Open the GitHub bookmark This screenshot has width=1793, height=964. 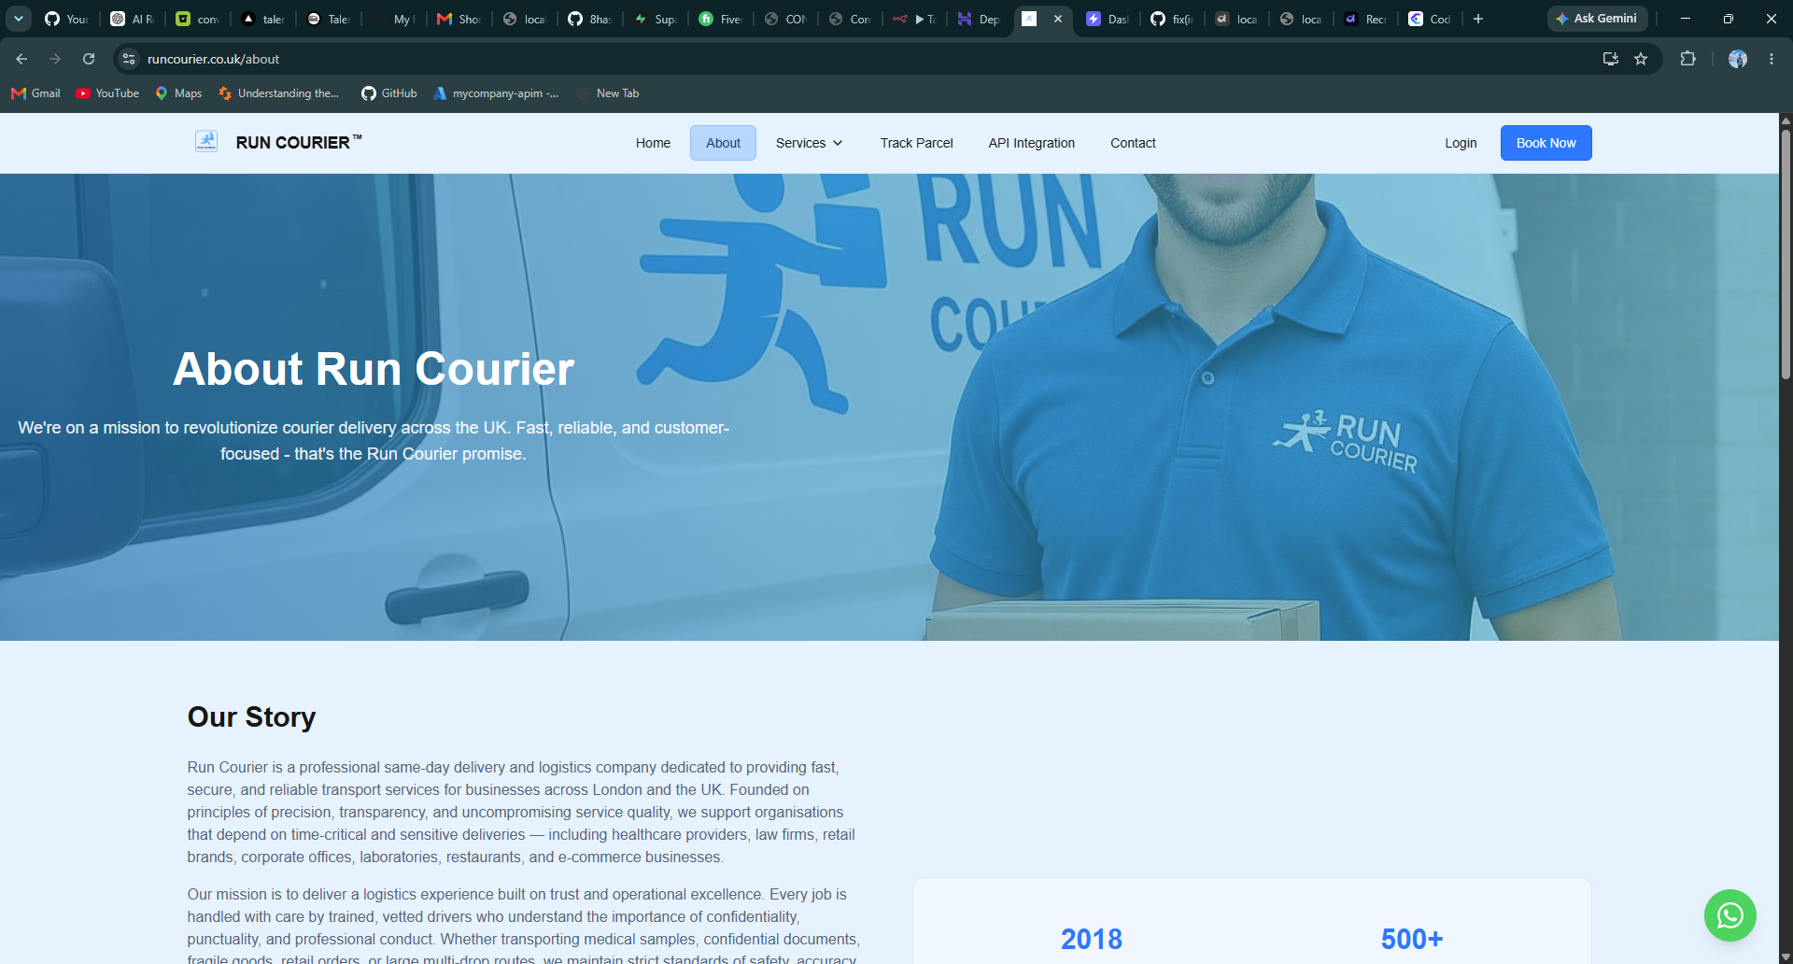389,93
